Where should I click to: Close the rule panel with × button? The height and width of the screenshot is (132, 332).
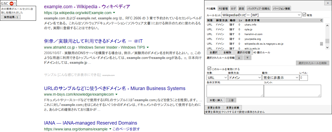coord(327,3)
